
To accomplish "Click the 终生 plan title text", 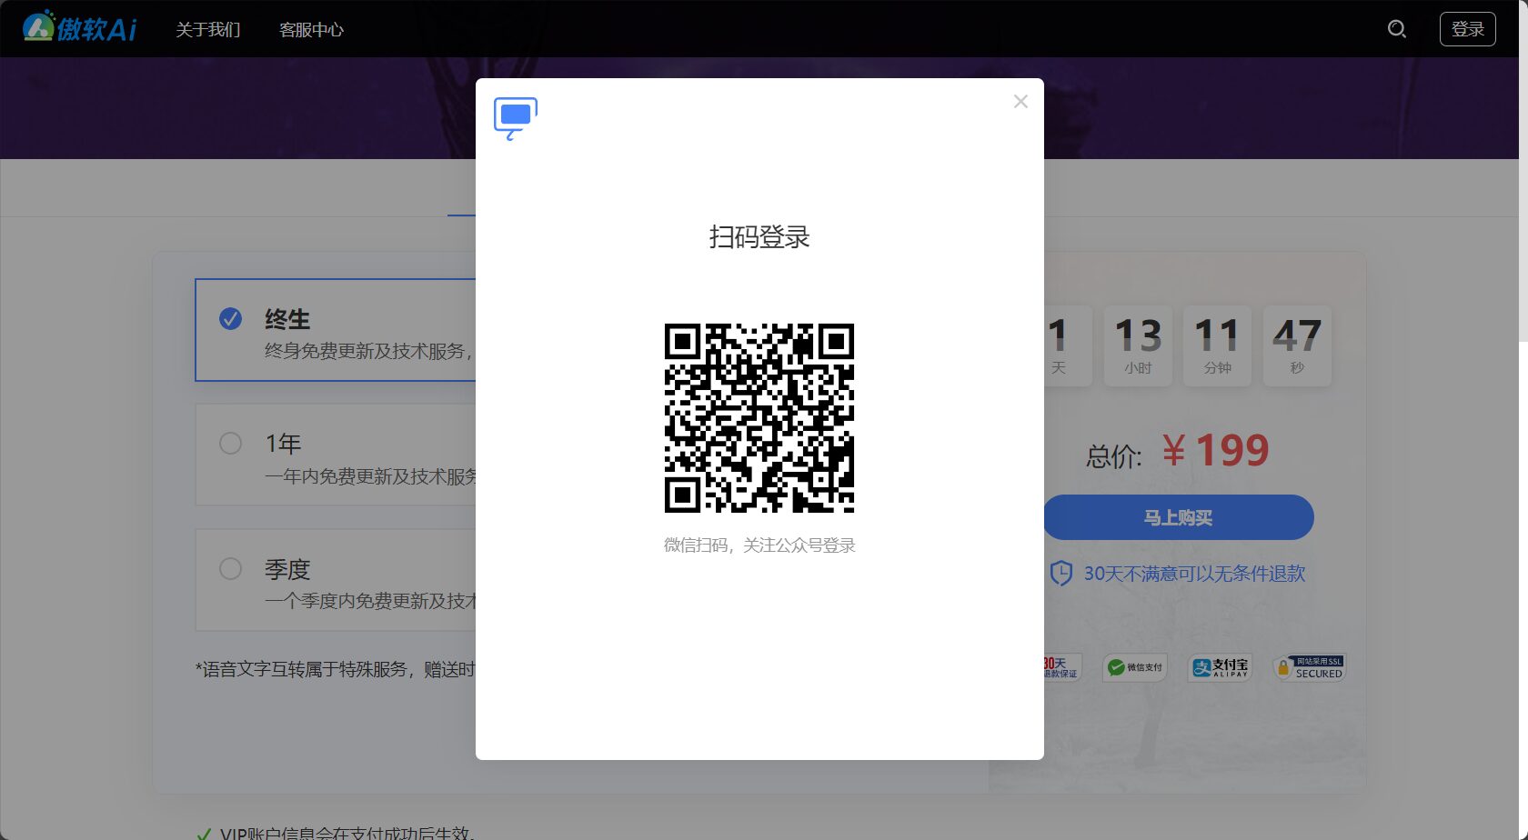I will pos(287,319).
